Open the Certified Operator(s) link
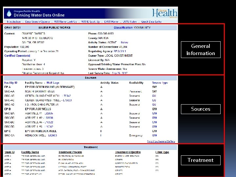 click(17, 56)
